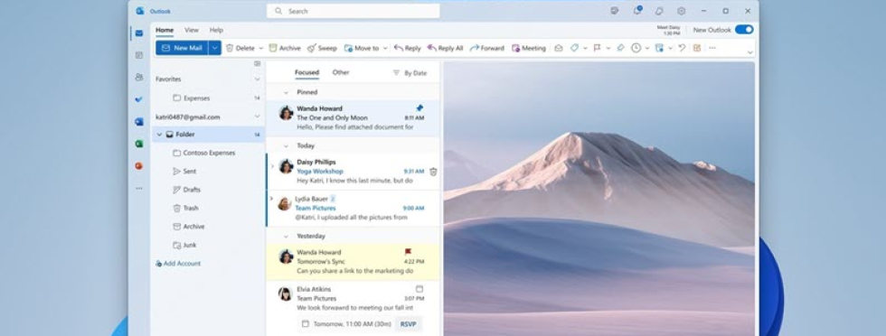The image size is (886, 336).
Task: Click the Add Account link
Action: tap(178, 264)
